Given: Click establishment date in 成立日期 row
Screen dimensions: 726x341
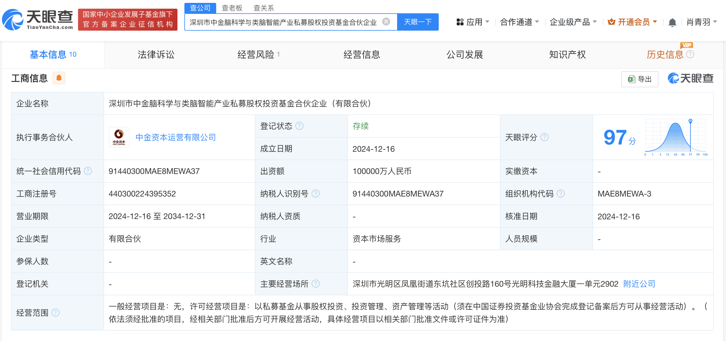Looking at the screenshot, I should 373,149.
